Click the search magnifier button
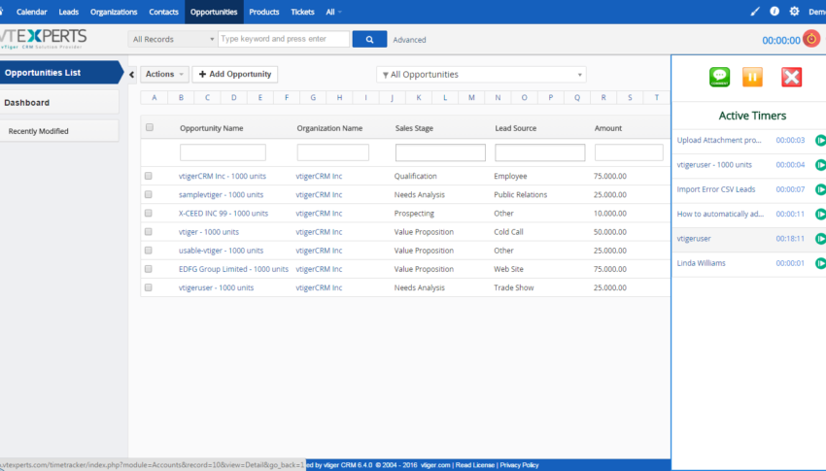The height and width of the screenshot is (471, 826). coord(369,39)
